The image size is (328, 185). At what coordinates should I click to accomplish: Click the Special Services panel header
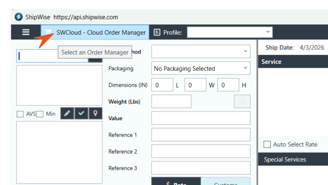pos(293,159)
